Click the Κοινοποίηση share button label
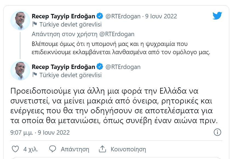This screenshot has width=235, height=159. click(x=128, y=149)
